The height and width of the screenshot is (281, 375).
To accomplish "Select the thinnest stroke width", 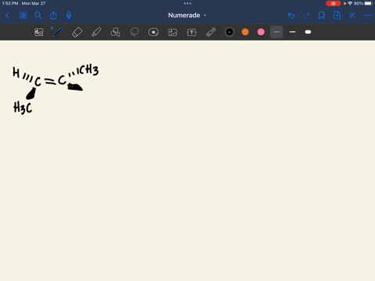I will (x=277, y=32).
